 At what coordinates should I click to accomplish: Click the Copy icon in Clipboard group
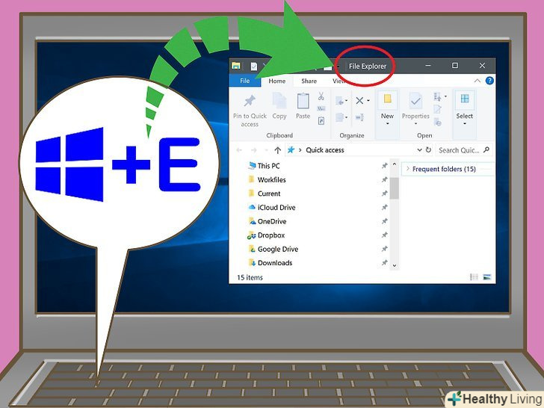pos(279,102)
